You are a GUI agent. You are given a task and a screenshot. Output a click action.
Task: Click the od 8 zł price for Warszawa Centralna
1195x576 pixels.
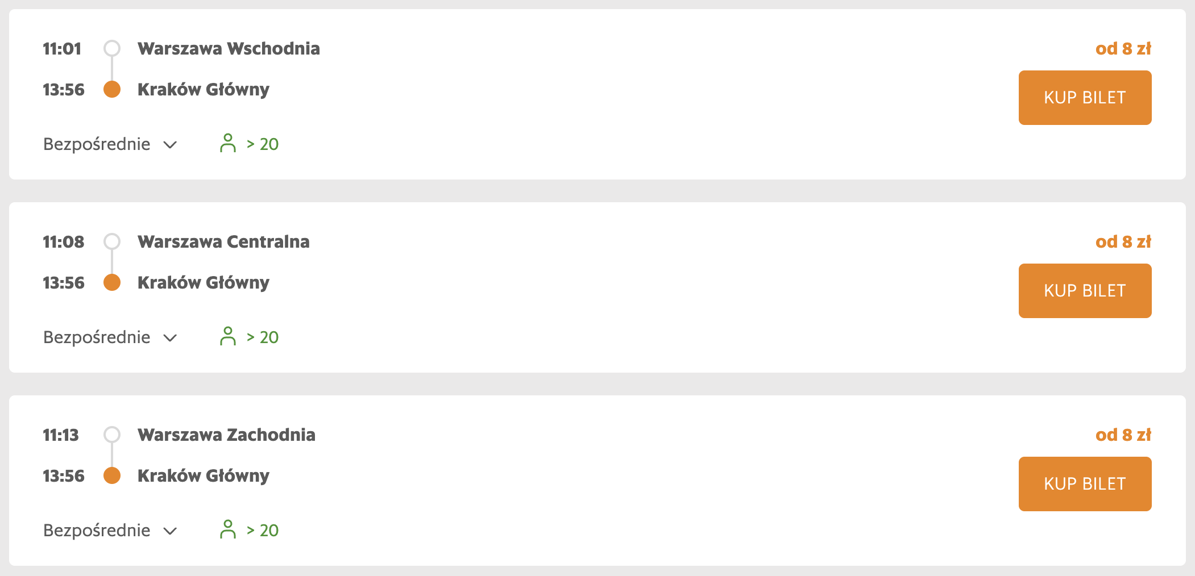click(x=1123, y=242)
